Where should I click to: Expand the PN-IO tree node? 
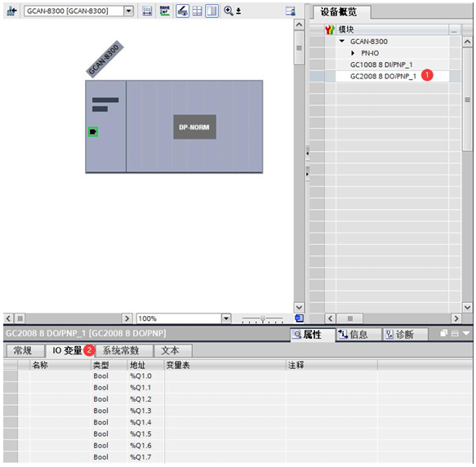point(353,53)
